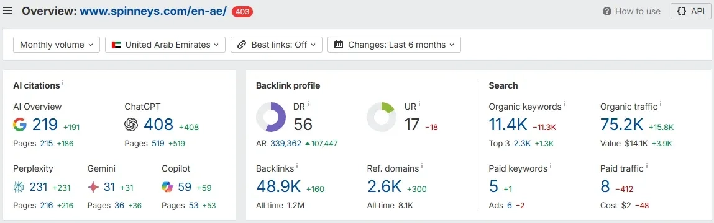The height and width of the screenshot is (223, 714).
Task: Open the www.spinneys.com/en-ae/ URL link
Action: 153,11
